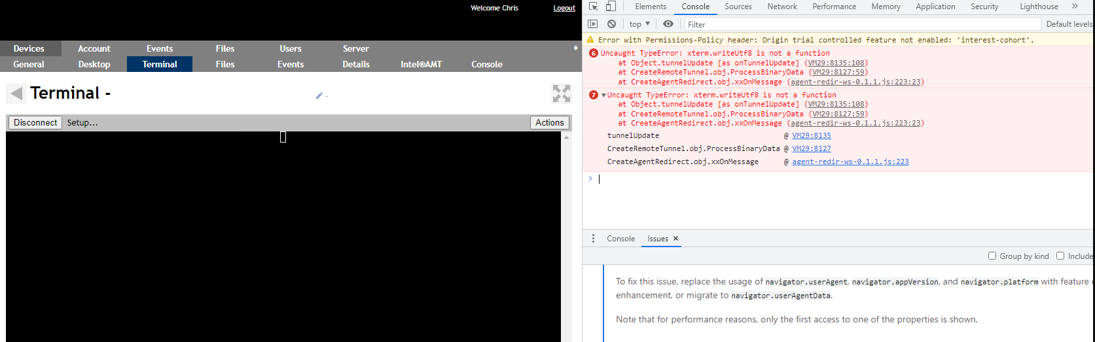Collapse the expanded TypeError stack trace
The width and height of the screenshot is (1095, 342).
pyautogui.click(x=603, y=95)
